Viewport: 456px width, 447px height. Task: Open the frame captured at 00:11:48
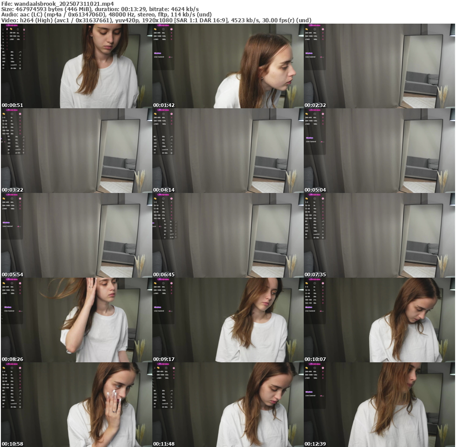[228, 405]
